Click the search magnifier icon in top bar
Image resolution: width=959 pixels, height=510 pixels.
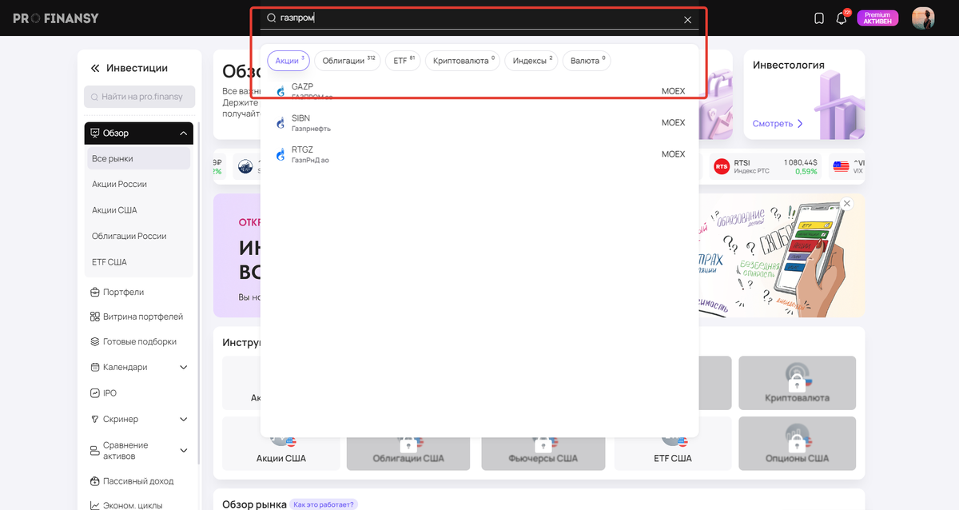[272, 18]
